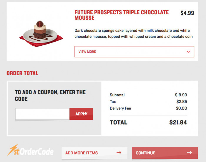Open the Future Prospects Triple Chocolate Mousse title

(x=122, y=15)
